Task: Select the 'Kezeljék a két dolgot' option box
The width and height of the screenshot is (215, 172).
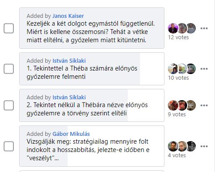Action: (x=92, y=28)
